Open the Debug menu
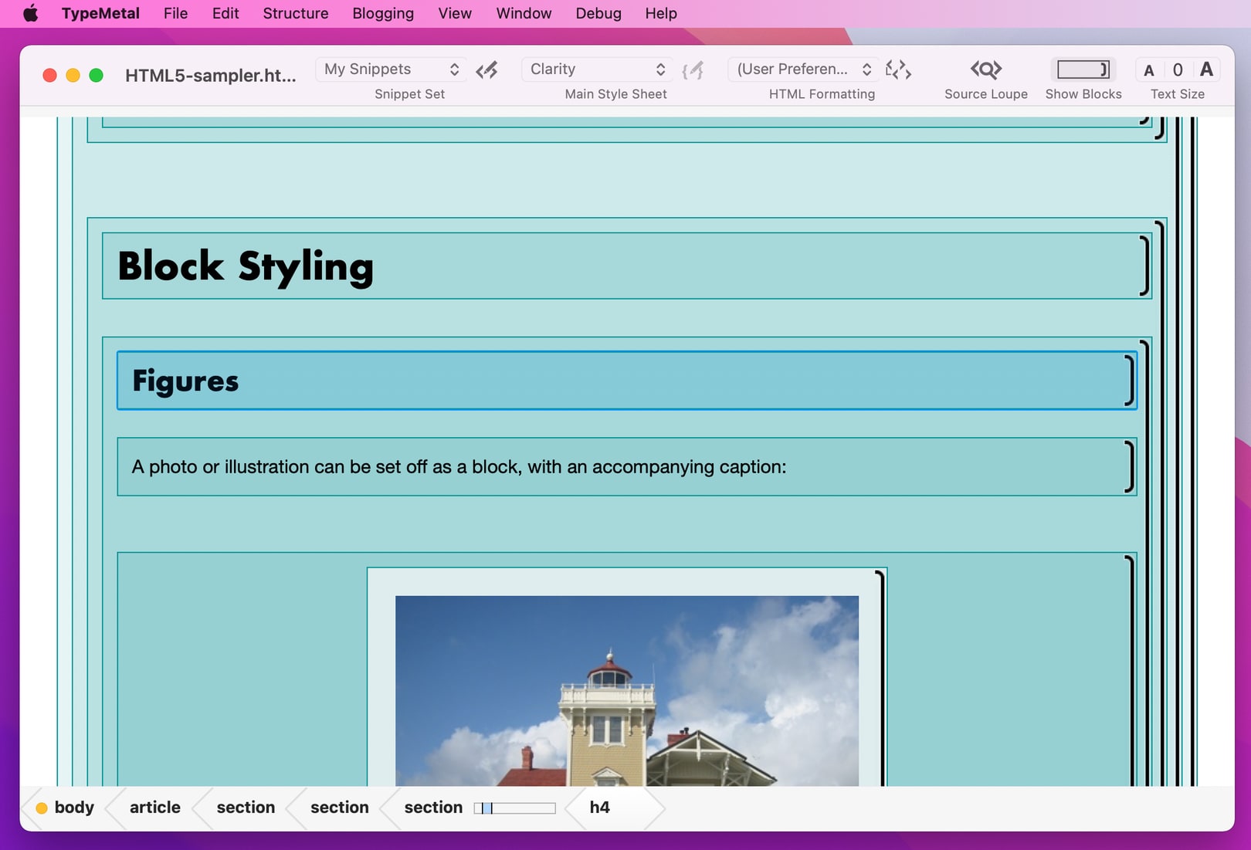The width and height of the screenshot is (1251, 850). (x=598, y=13)
